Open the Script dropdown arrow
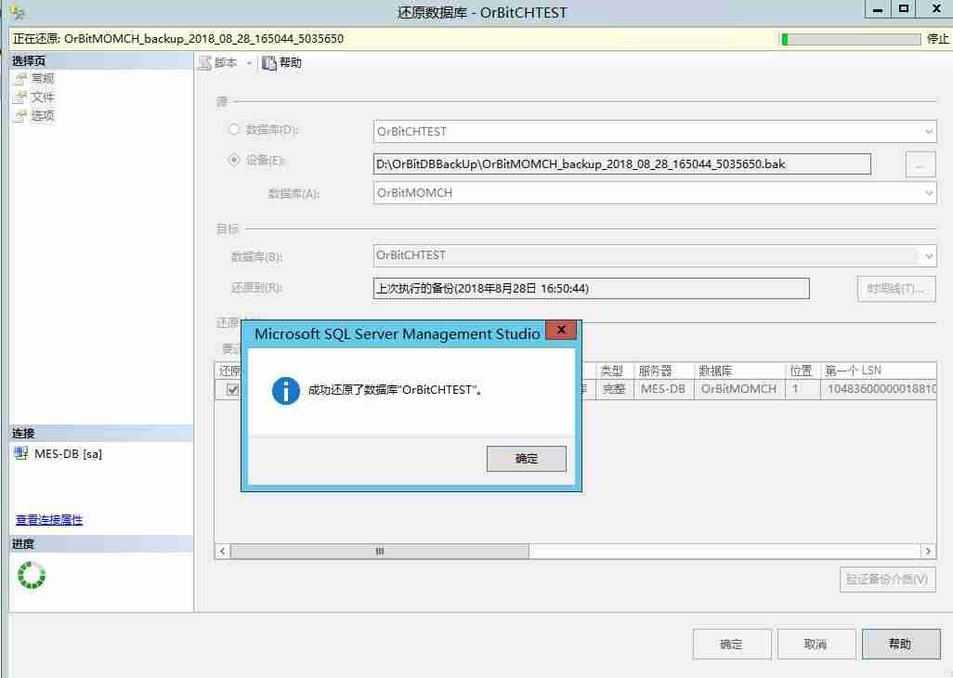The image size is (953, 678). [x=249, y=63]
